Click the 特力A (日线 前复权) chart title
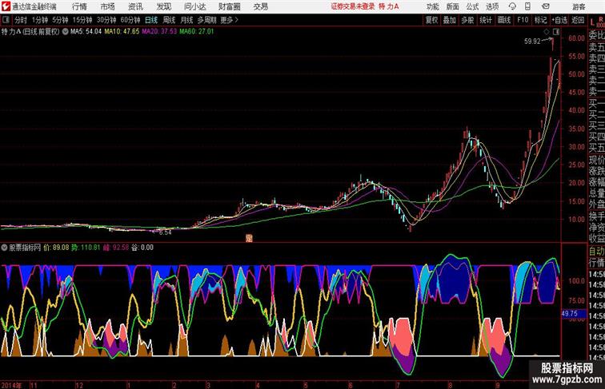The width and height of the screenshot is (605, 389). pos(30,32)
